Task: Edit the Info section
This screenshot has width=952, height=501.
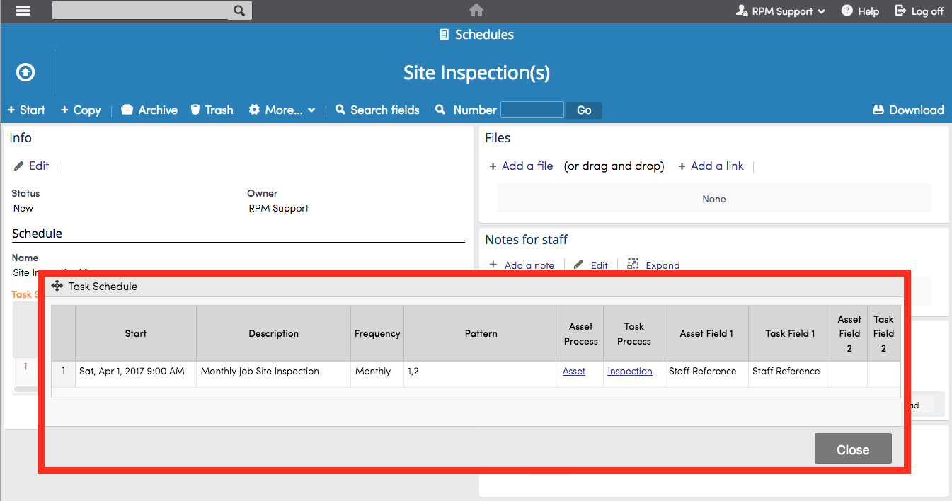Action: [x=32, y=166]
